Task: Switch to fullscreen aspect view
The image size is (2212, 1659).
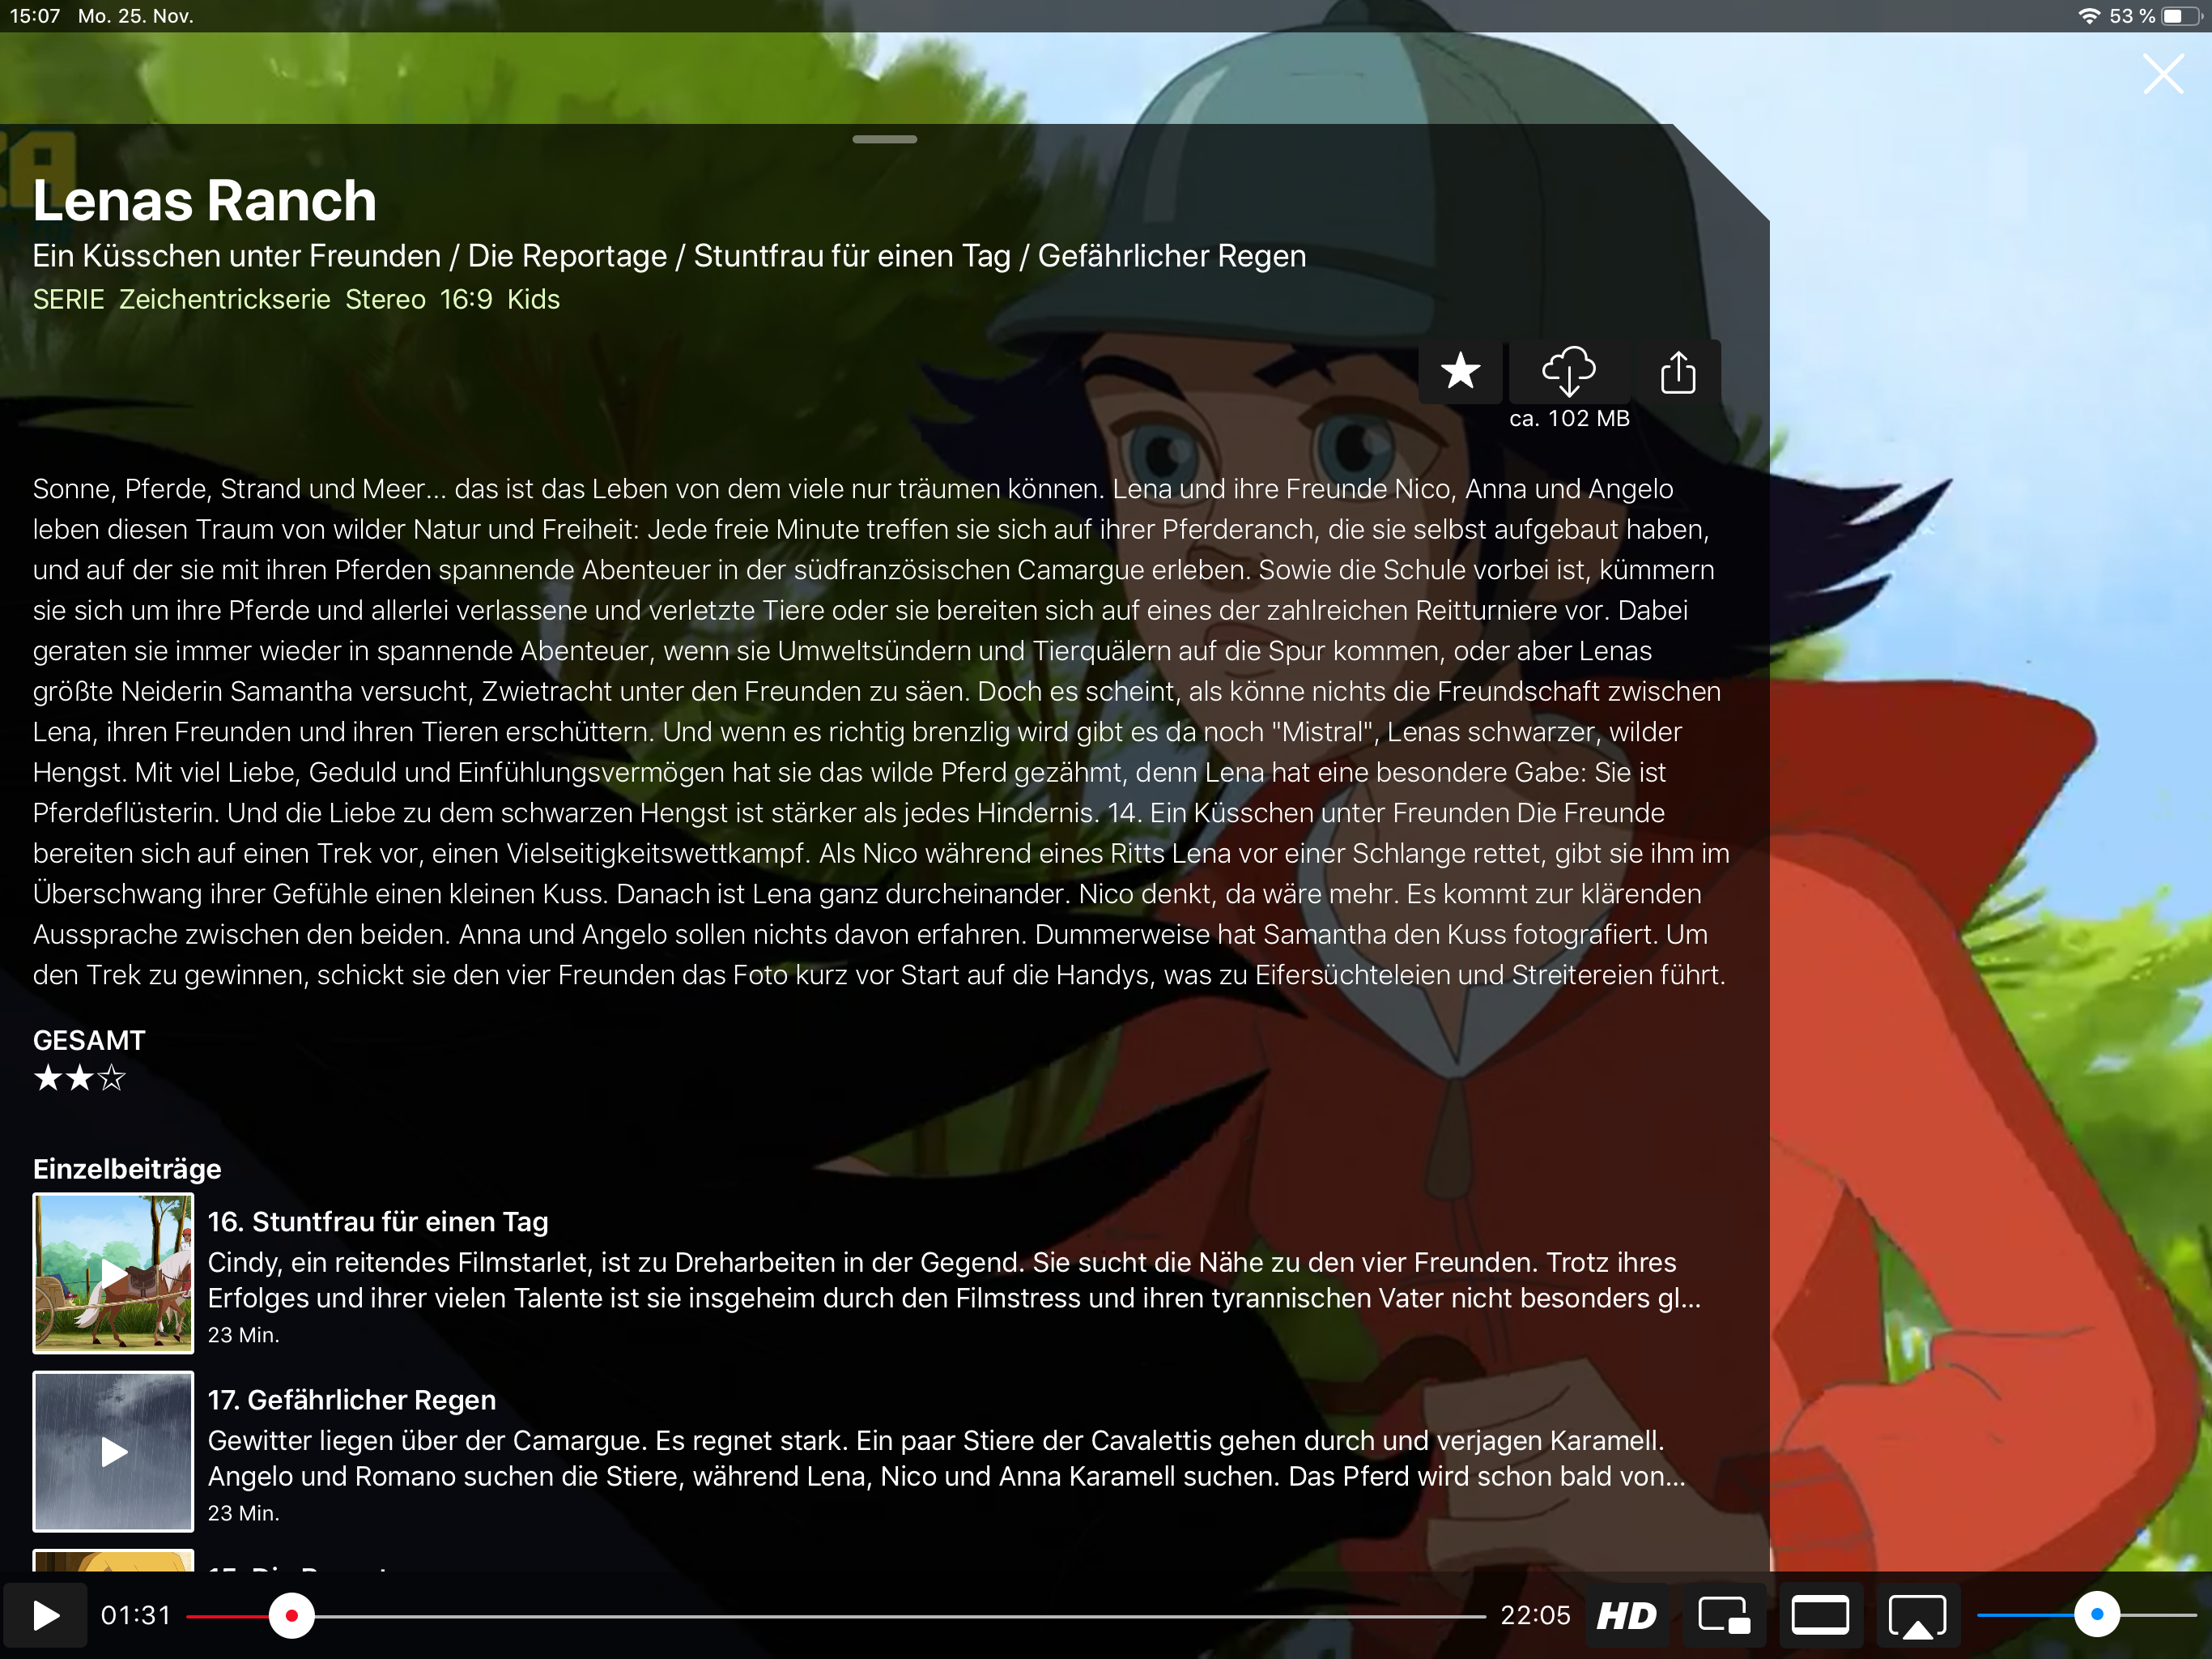Action: point(1820,1615)
